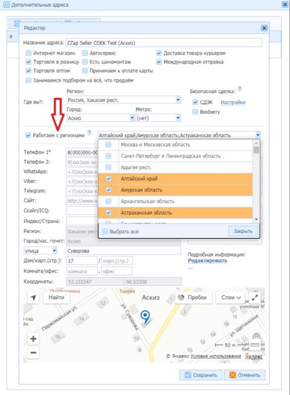Open help icon beside Работаем с регионами
This screenshot has height=395, width=290.
pos(89,132)
